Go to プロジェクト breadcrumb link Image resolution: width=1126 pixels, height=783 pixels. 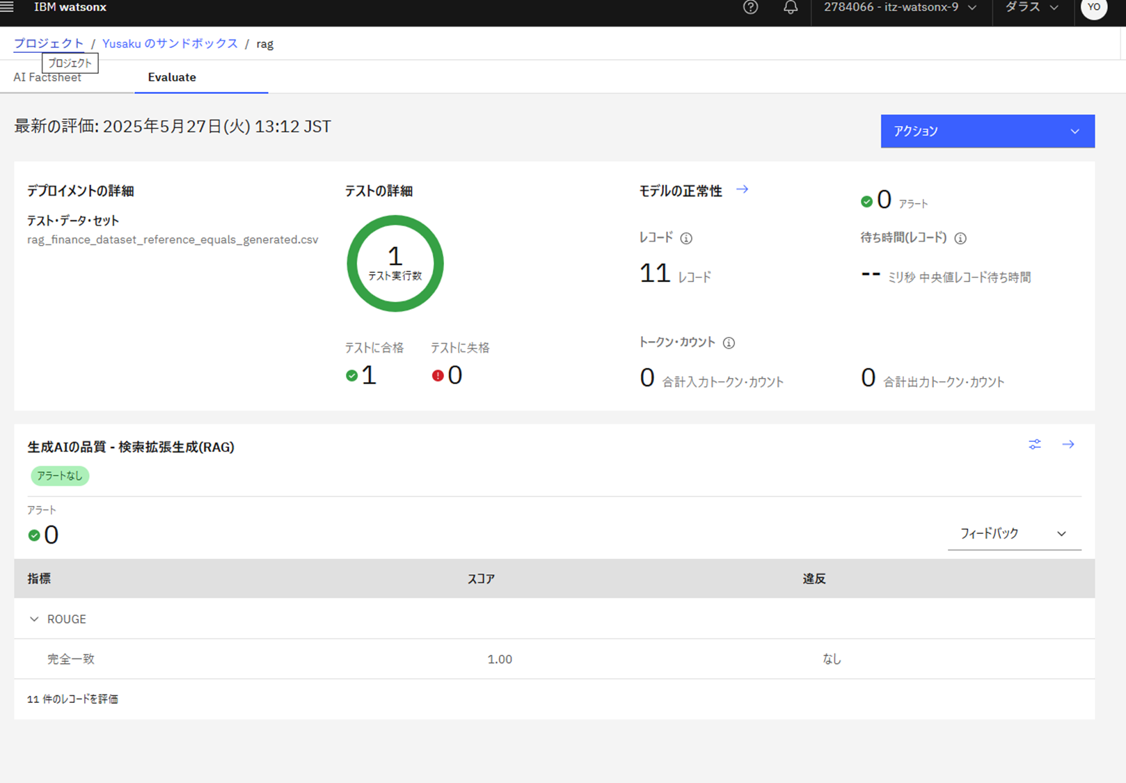pos(49,43)
